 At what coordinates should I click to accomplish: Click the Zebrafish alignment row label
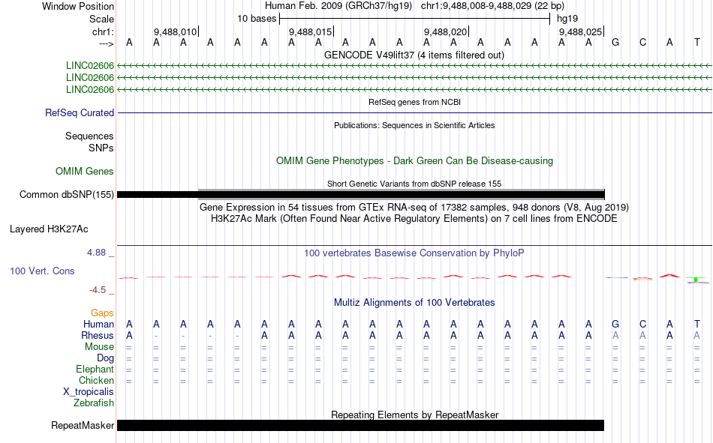pos(94,403)
